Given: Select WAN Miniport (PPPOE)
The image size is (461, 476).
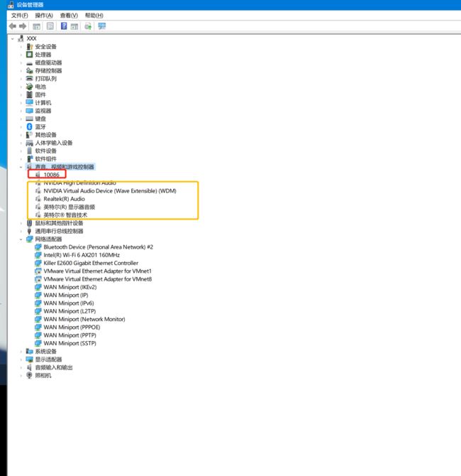Looking at the screenshot, I should [x=72, y=328].
